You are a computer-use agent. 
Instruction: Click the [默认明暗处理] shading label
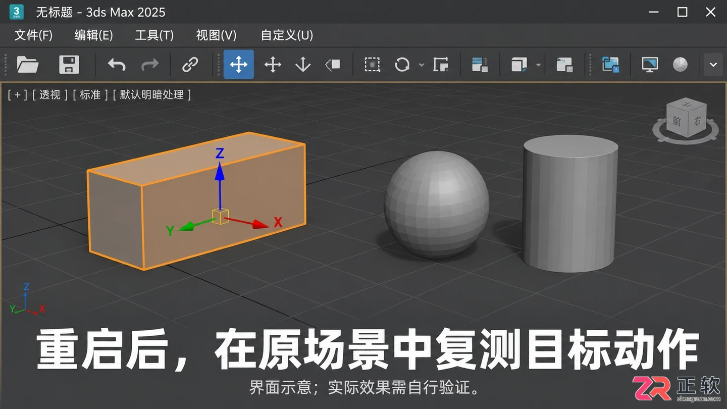[152, 94]
